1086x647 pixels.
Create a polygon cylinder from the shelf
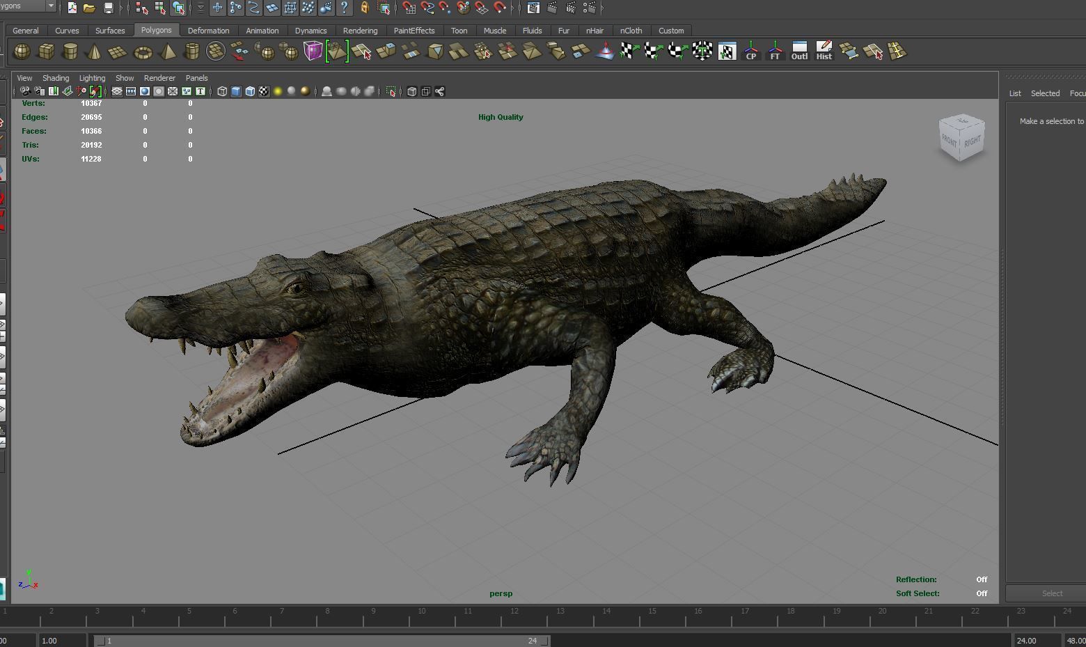70,52
